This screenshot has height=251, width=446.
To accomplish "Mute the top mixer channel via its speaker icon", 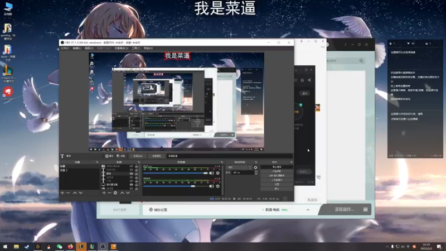I will pos(211,173).
